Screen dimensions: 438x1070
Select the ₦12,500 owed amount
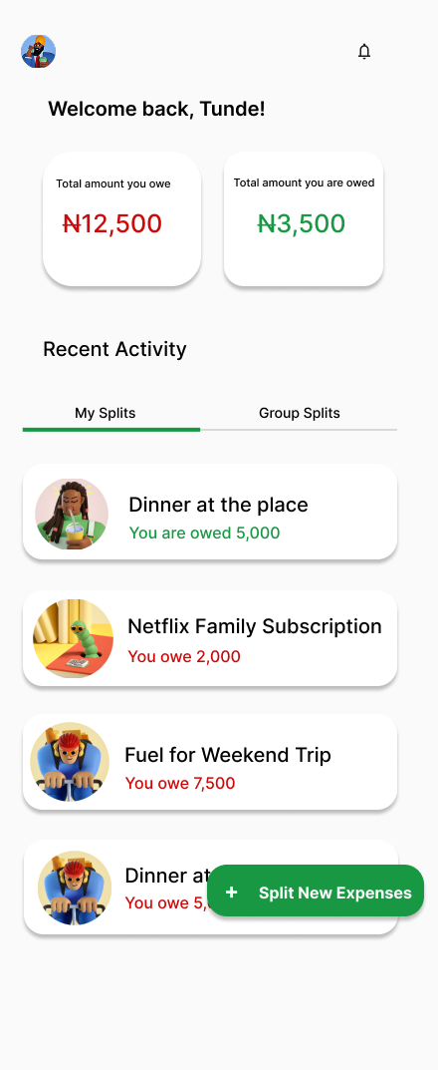112,223
